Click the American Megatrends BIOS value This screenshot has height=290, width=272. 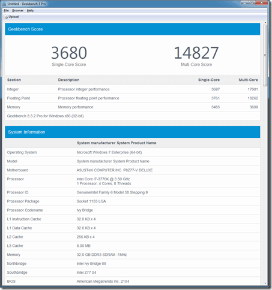pos(103,282)
